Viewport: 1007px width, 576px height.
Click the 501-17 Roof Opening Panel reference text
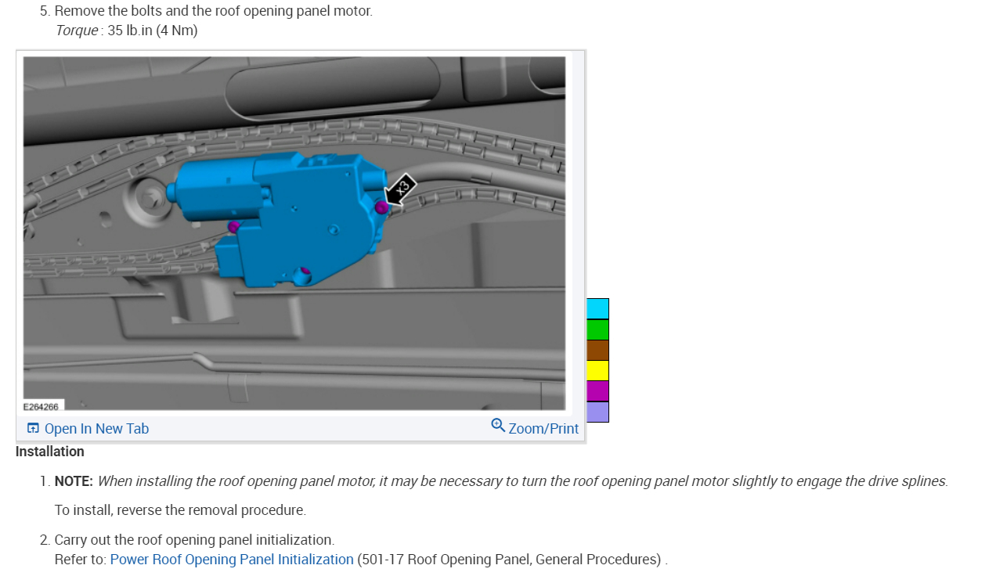click(x=509, y=560)
